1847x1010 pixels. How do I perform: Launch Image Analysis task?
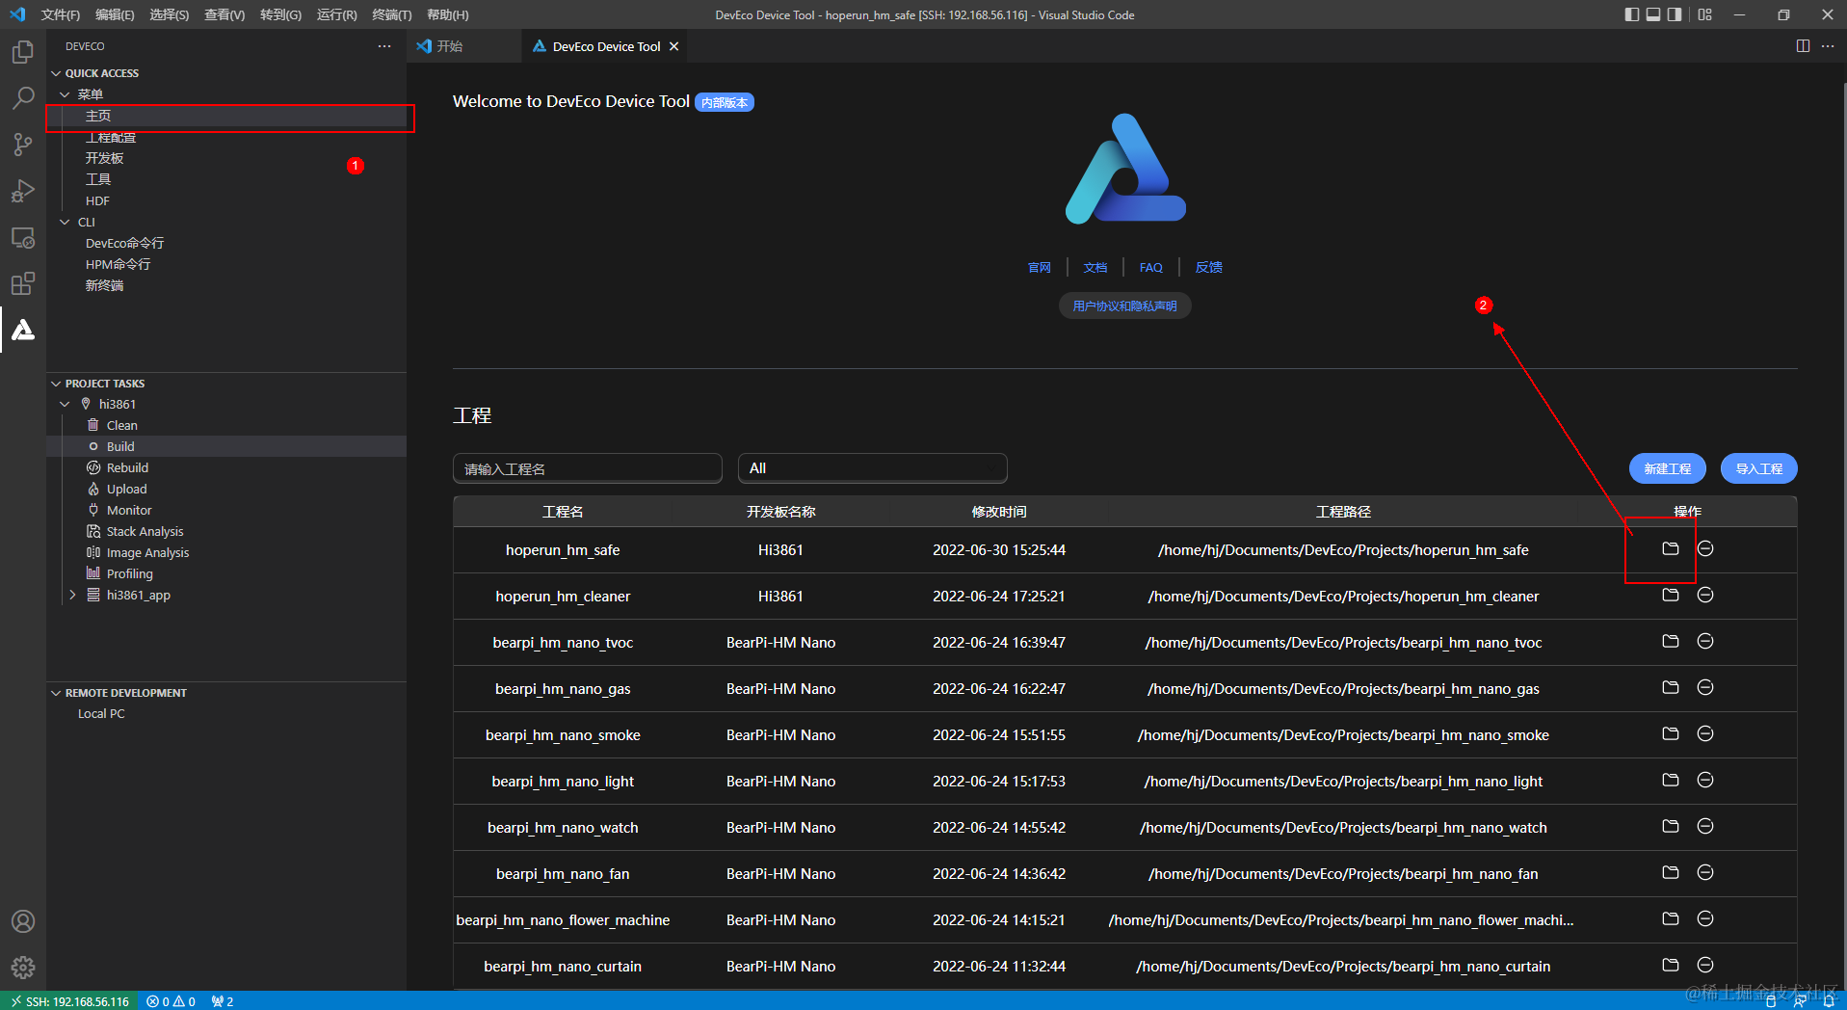click(x=148, y=553)
